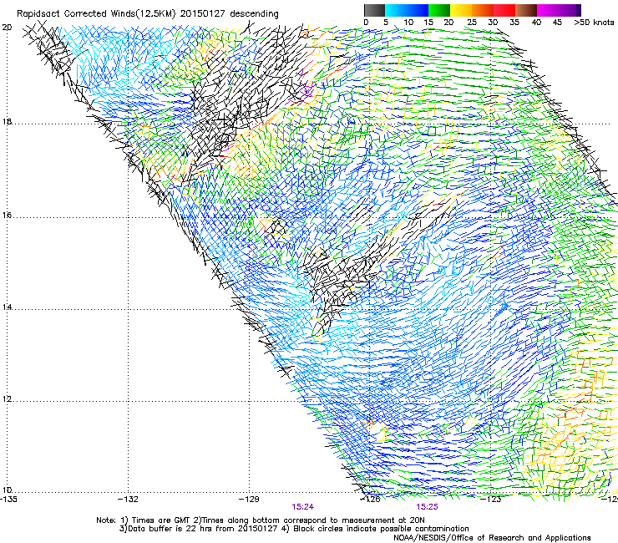Click the longitude label '-129'

coord(249,500)
